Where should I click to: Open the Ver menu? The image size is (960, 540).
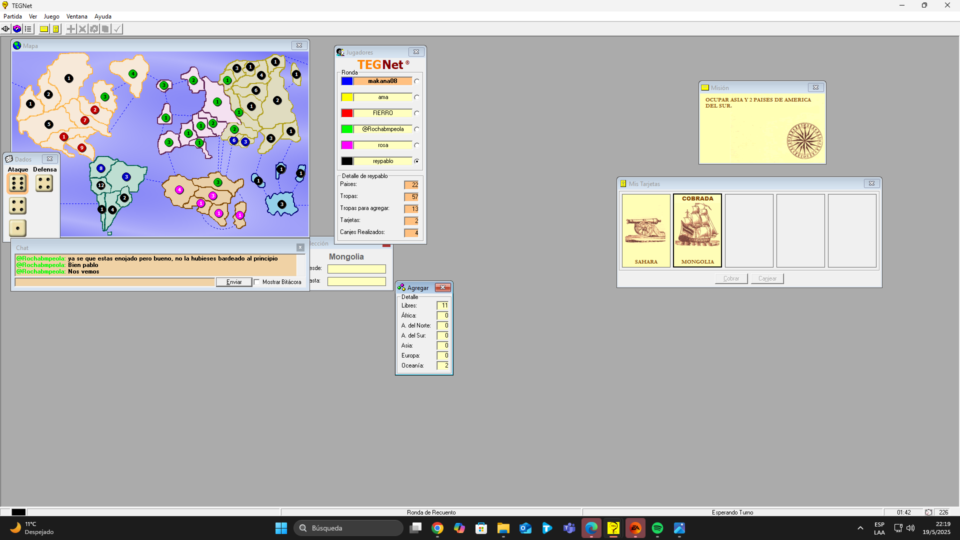point(33,16)
